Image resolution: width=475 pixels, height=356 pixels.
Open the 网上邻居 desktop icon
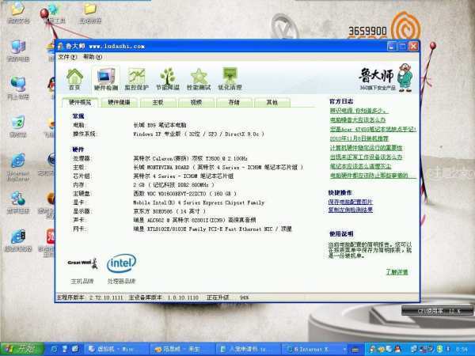[x=18, y=88]
